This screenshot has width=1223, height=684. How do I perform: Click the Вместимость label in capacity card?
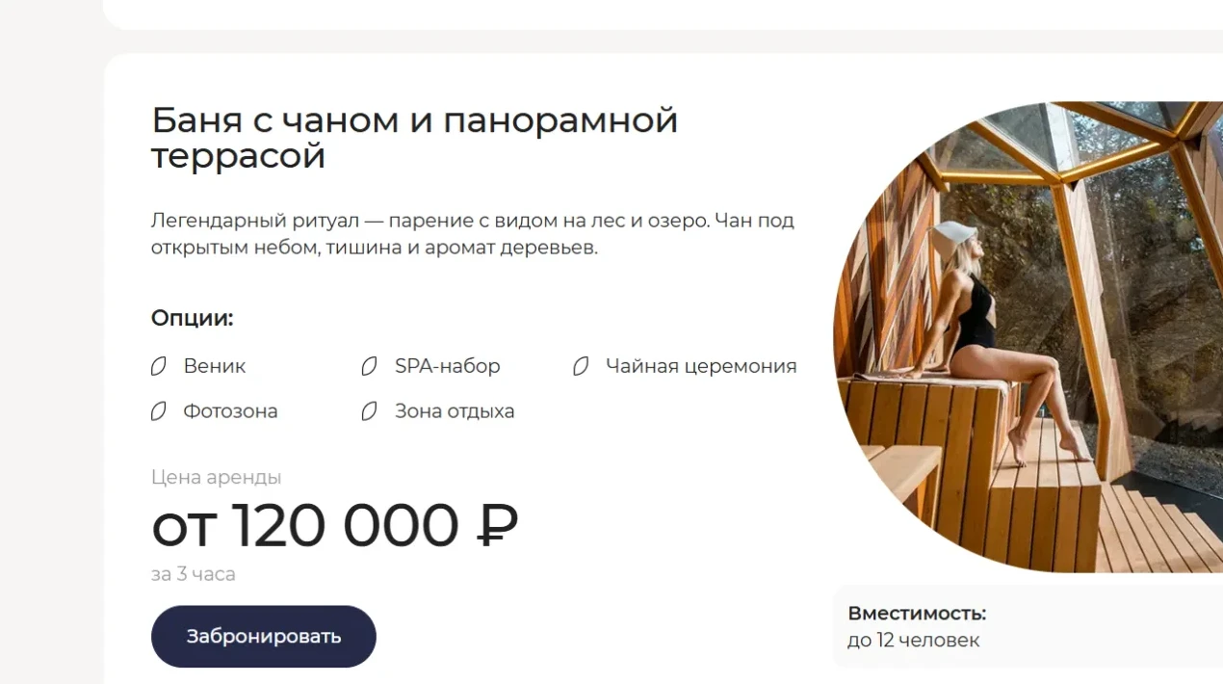coord(917,614)
